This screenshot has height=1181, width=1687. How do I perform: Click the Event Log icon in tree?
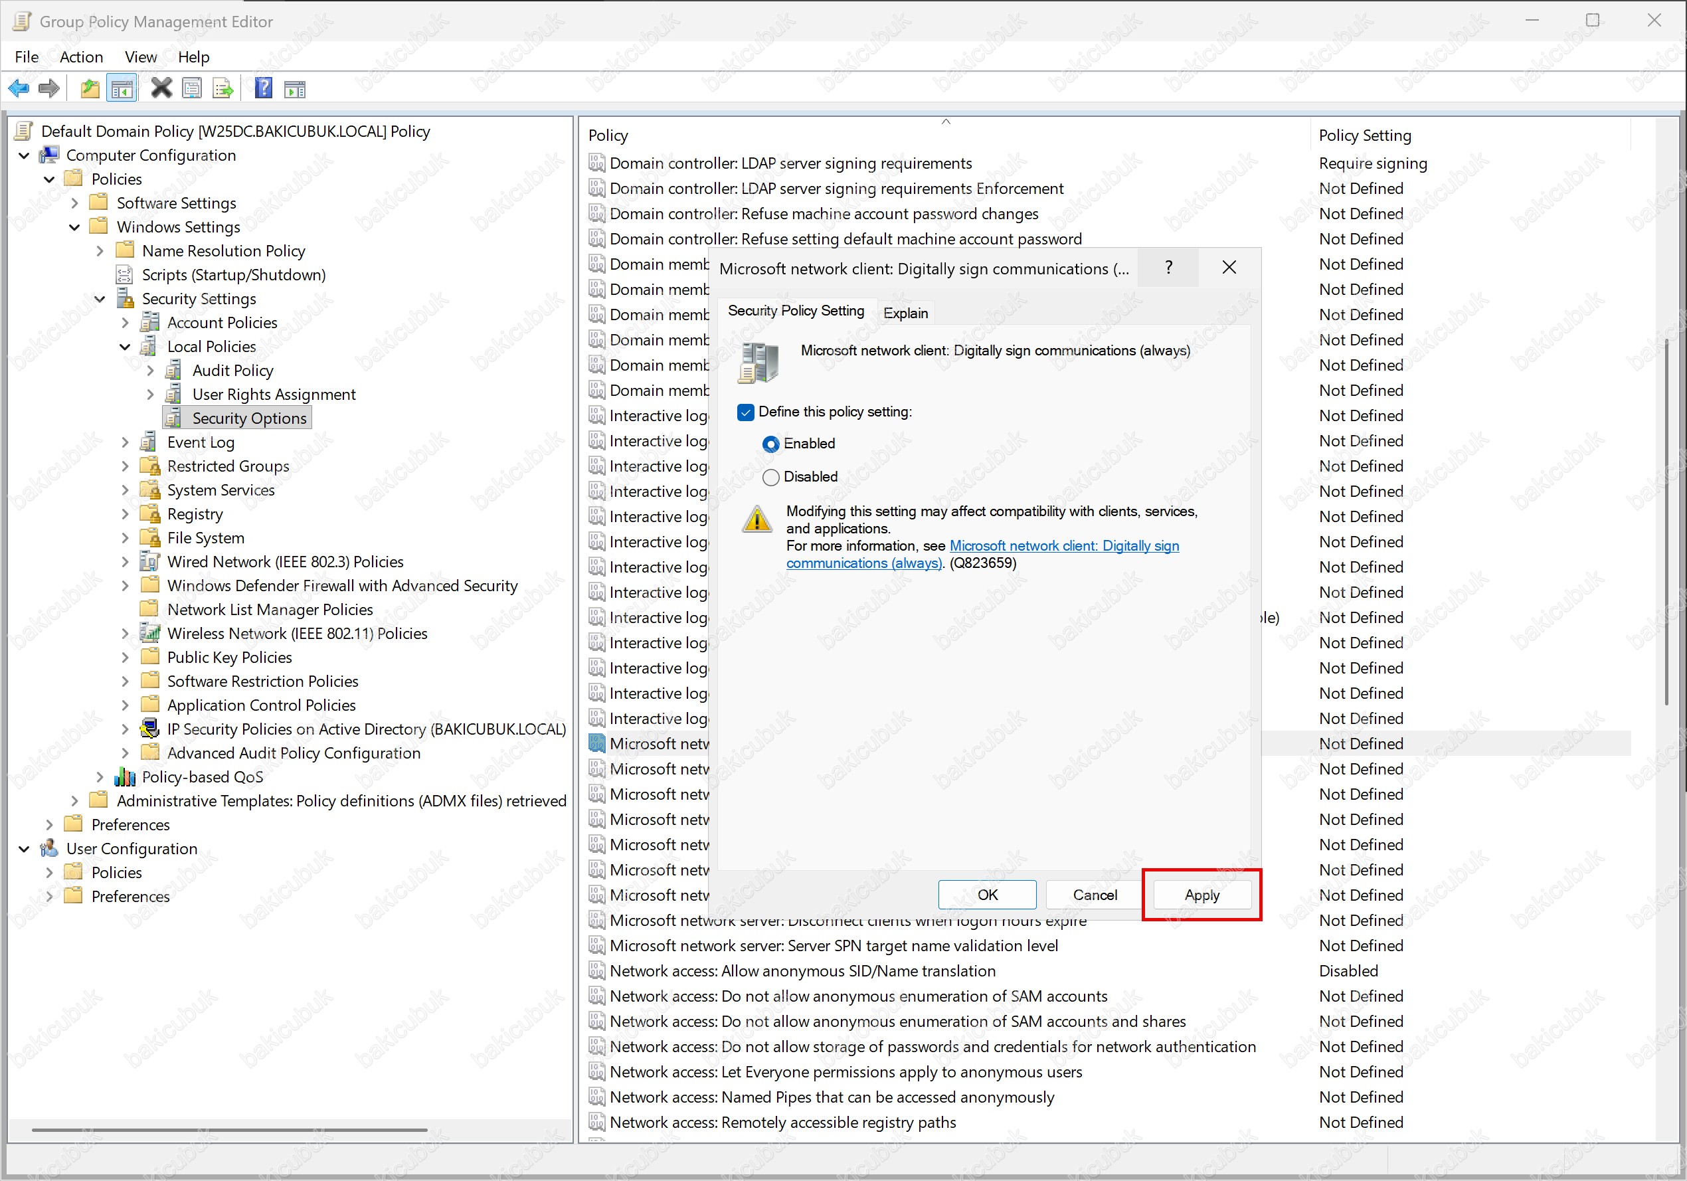[x=149, y=442]
